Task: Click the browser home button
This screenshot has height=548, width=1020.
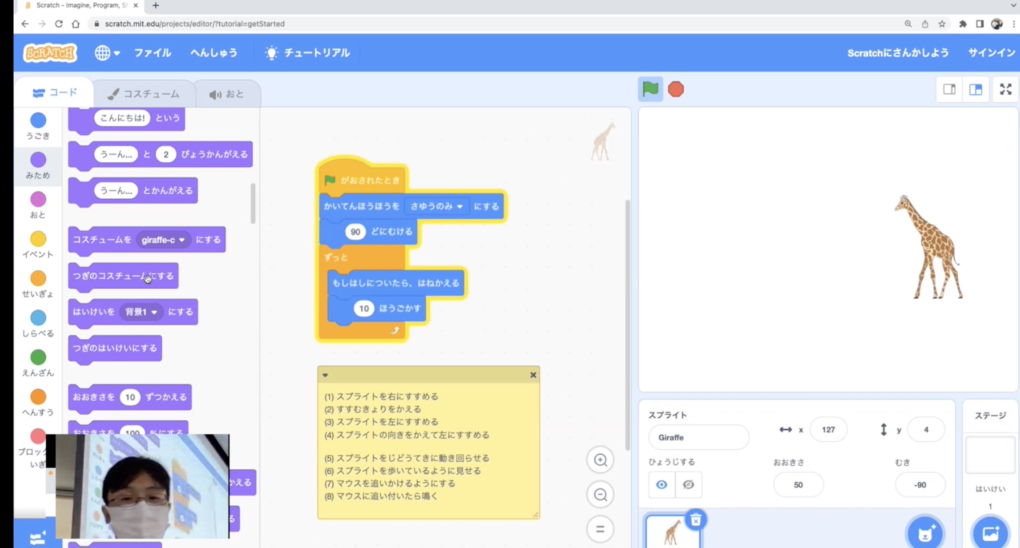Action: point(76,24)
